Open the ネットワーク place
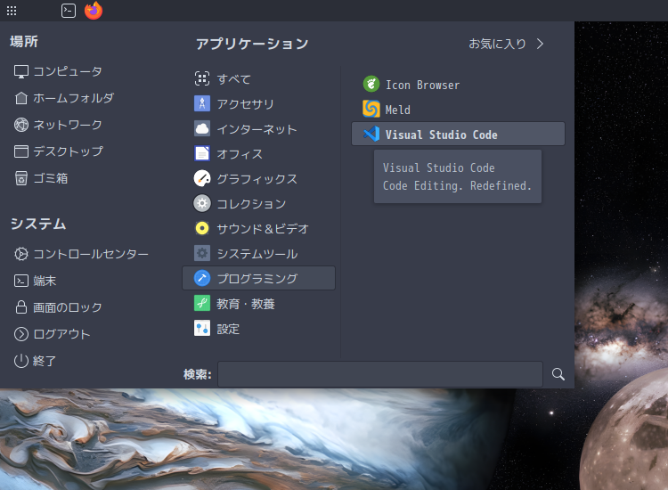 pyautogui.click(x=59, y=125)
